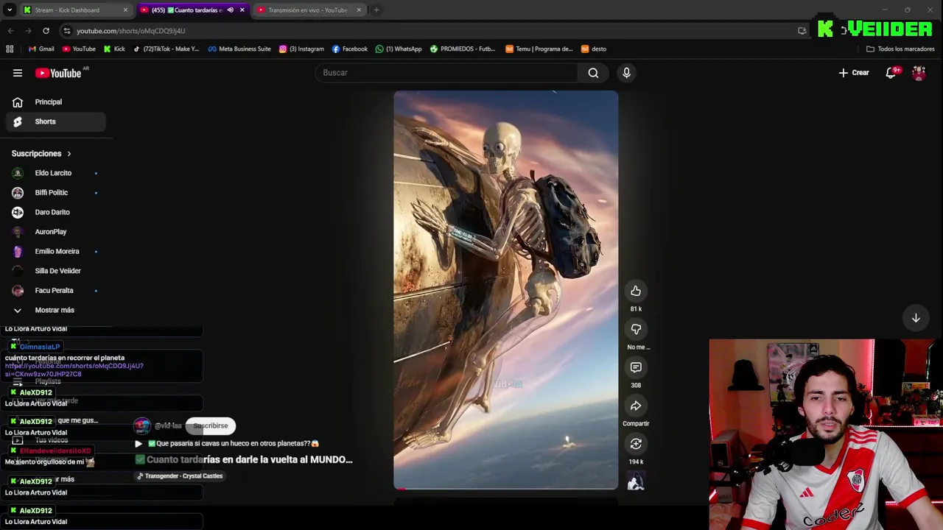The image size is (943, 530).
Task: Open Facu Peralta subscription channel
Action: pos(55,291)
